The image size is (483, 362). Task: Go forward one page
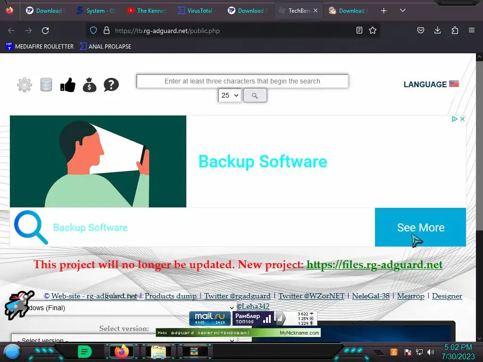[28, 31]
